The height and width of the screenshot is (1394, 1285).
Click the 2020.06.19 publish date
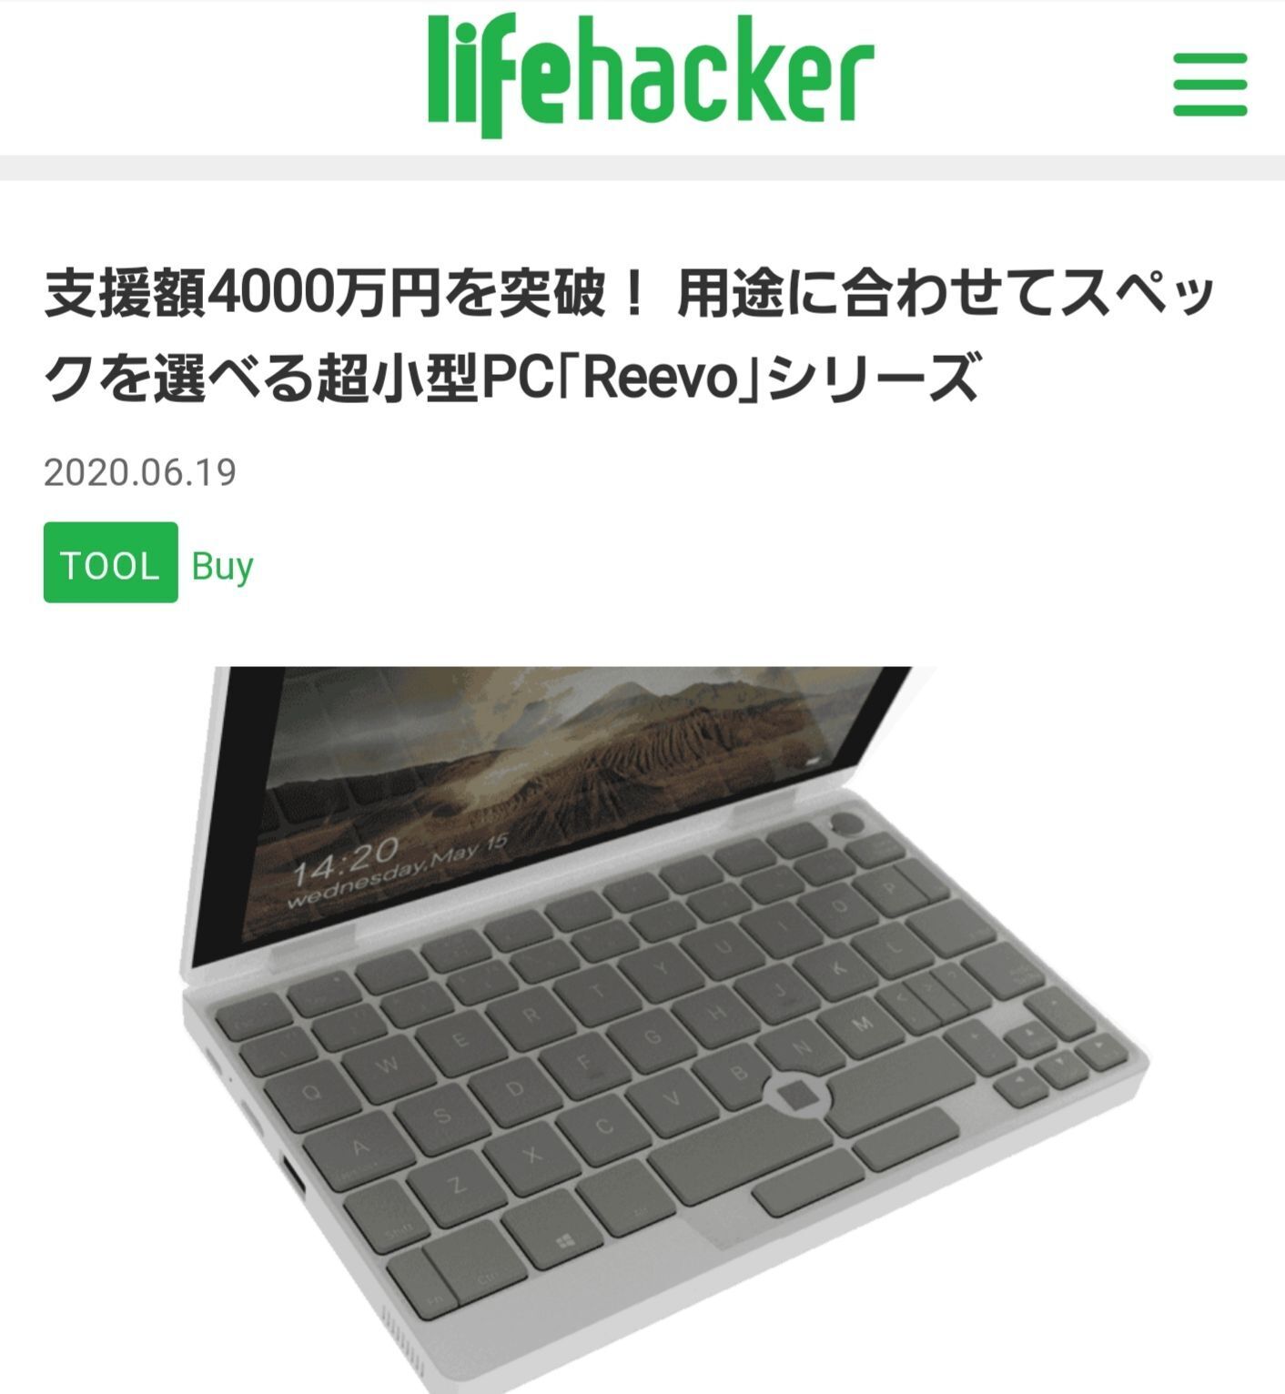140,472
